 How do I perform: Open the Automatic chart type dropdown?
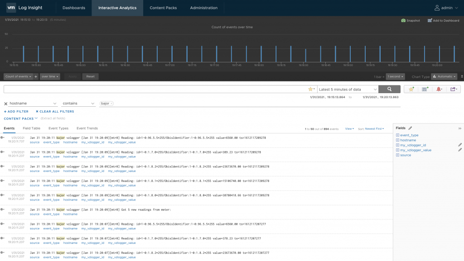coord(444,76)
